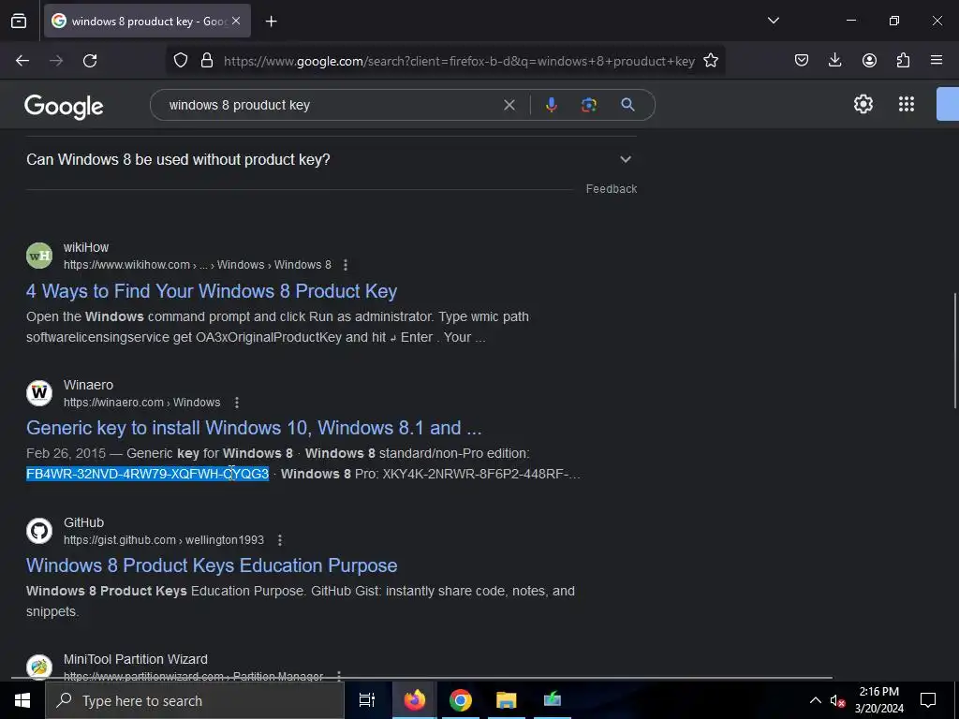This screenshot has height=719, width=959.
Task: Open Windows notification center
Action: click(x=928, y=700)
